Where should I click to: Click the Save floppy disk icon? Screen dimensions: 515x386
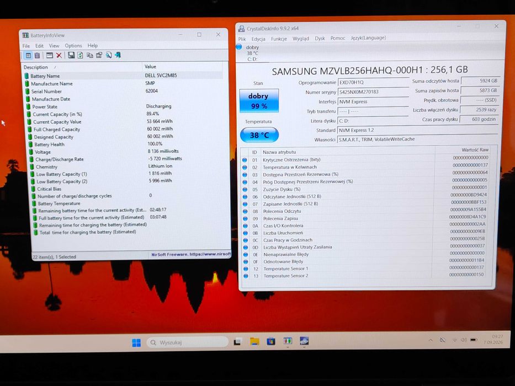(71, 55)
